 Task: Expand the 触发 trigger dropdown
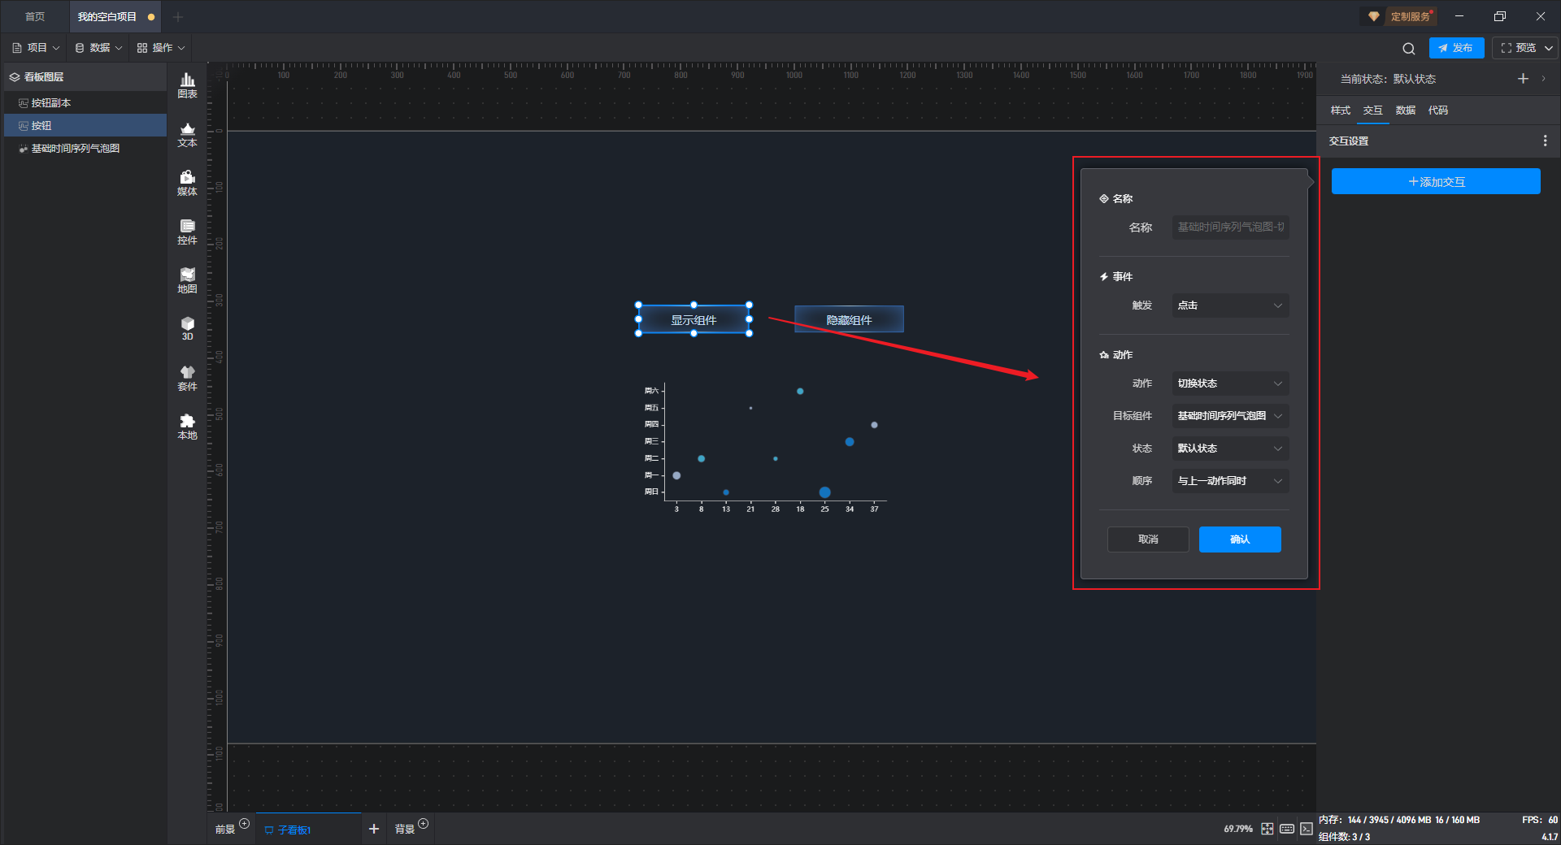tap(1229, 305)
